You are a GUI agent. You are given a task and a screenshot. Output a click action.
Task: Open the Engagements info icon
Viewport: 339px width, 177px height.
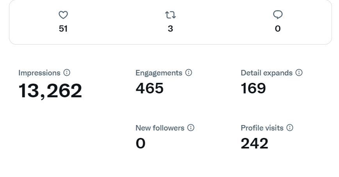point(189,73)
